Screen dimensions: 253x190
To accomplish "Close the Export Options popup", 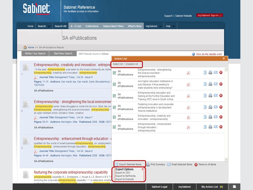I will click(143, 169).
